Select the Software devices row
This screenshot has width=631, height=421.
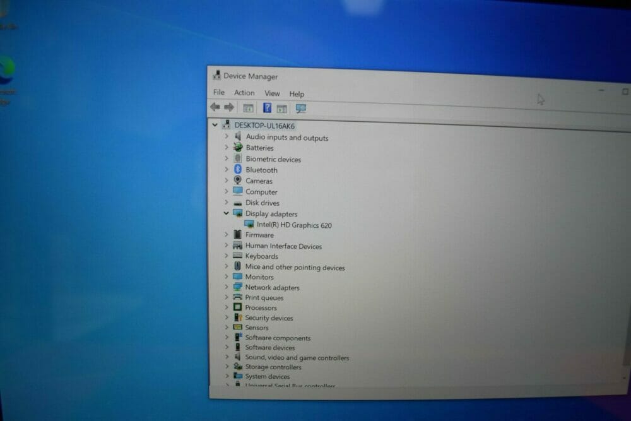269,347
